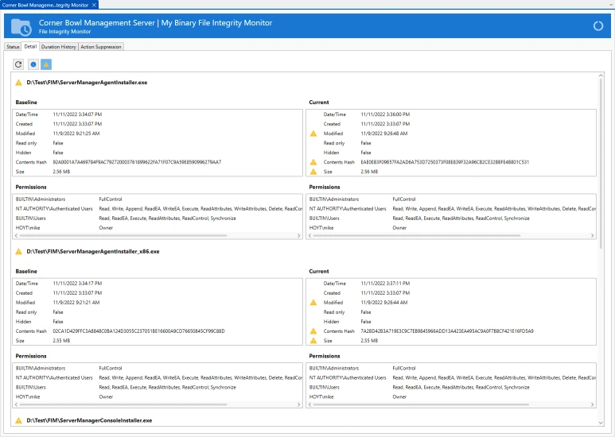Open the Action Suppression tab
The width and height of the screenshot is (615, 437).
[x=101, y=47]
